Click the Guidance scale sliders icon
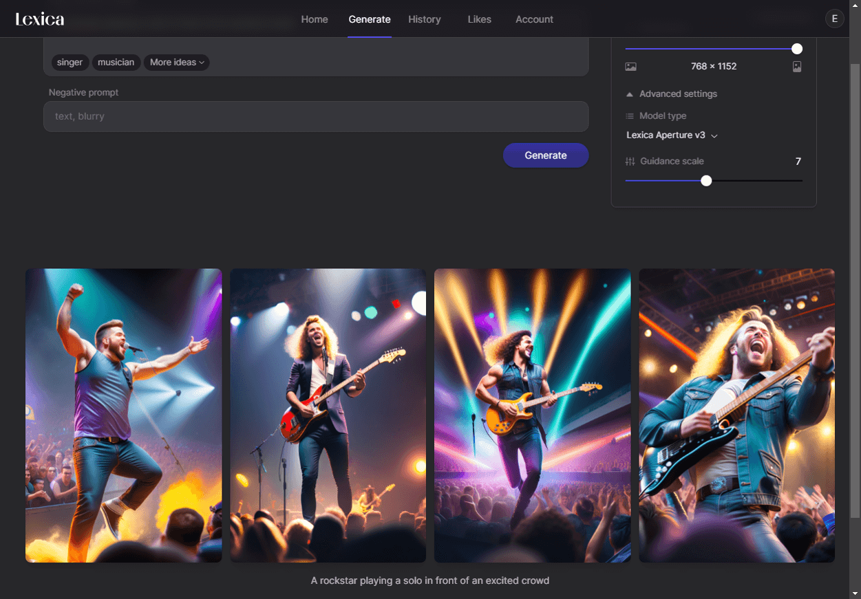861x599 pixels. [630, 162]
